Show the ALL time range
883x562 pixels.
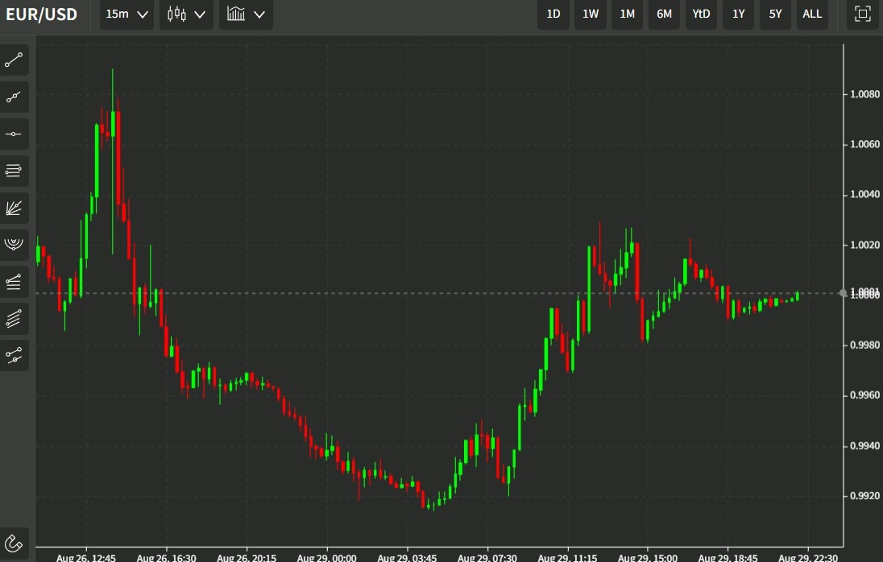[x=812, y=14]
